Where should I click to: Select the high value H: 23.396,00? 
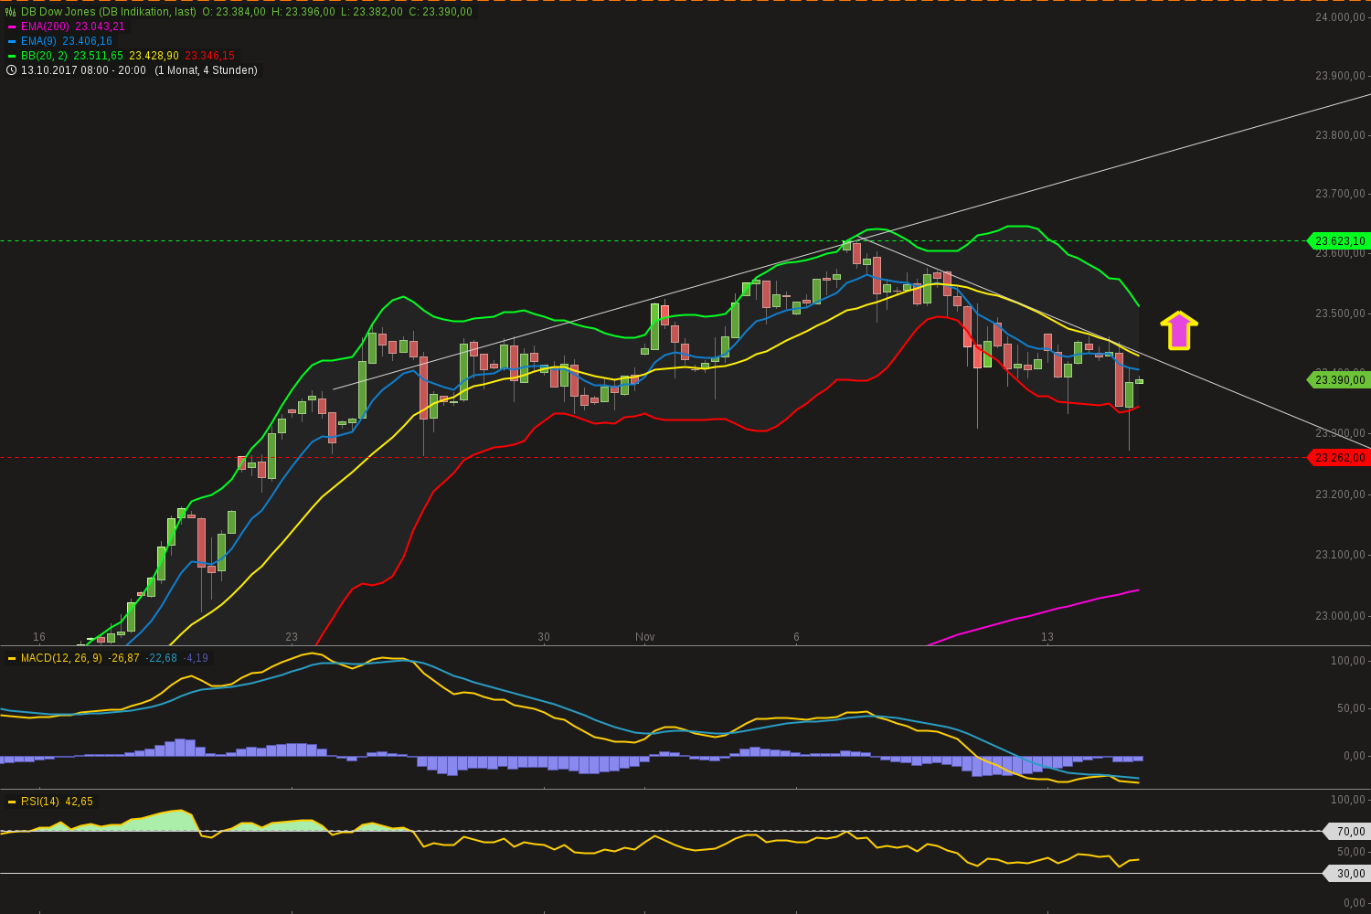coord(303,12)
